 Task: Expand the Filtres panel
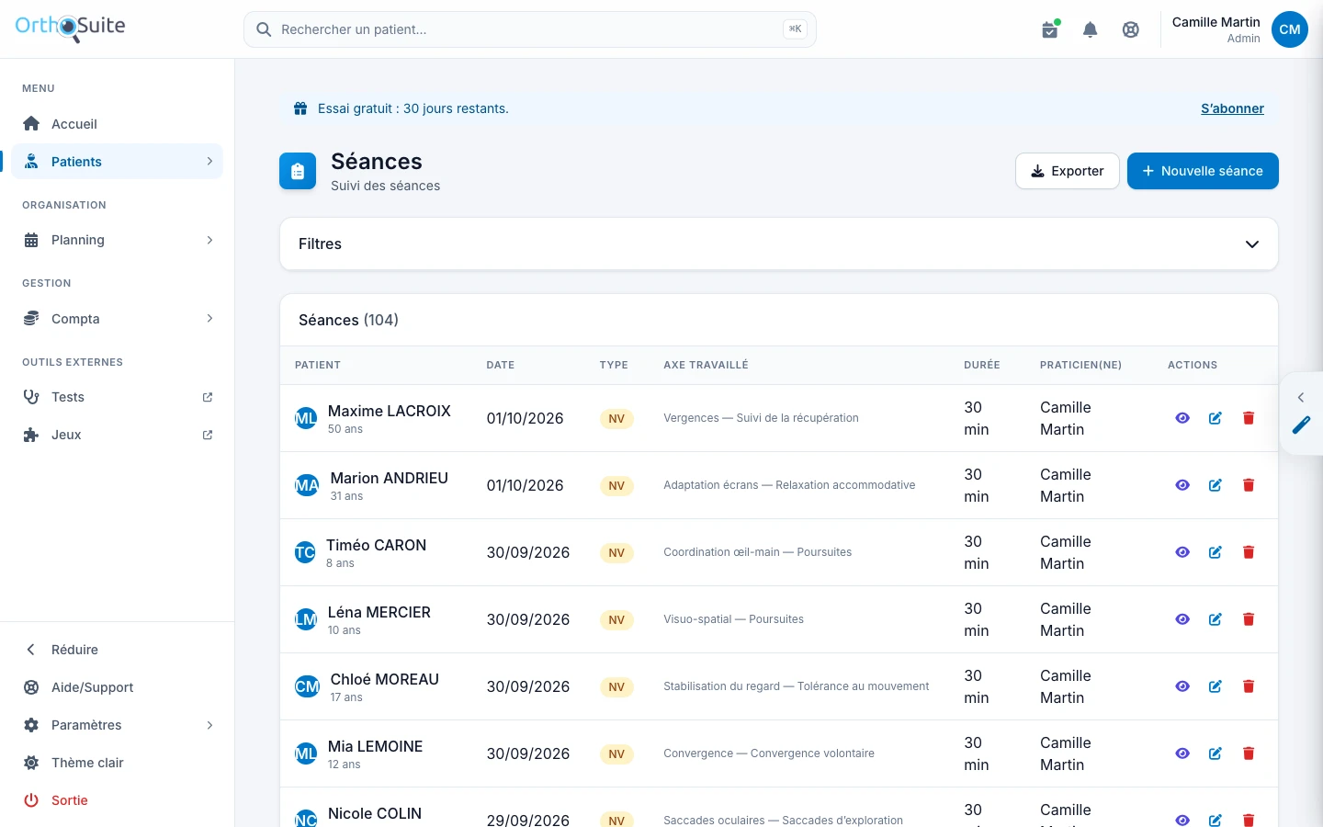[779, 244]
